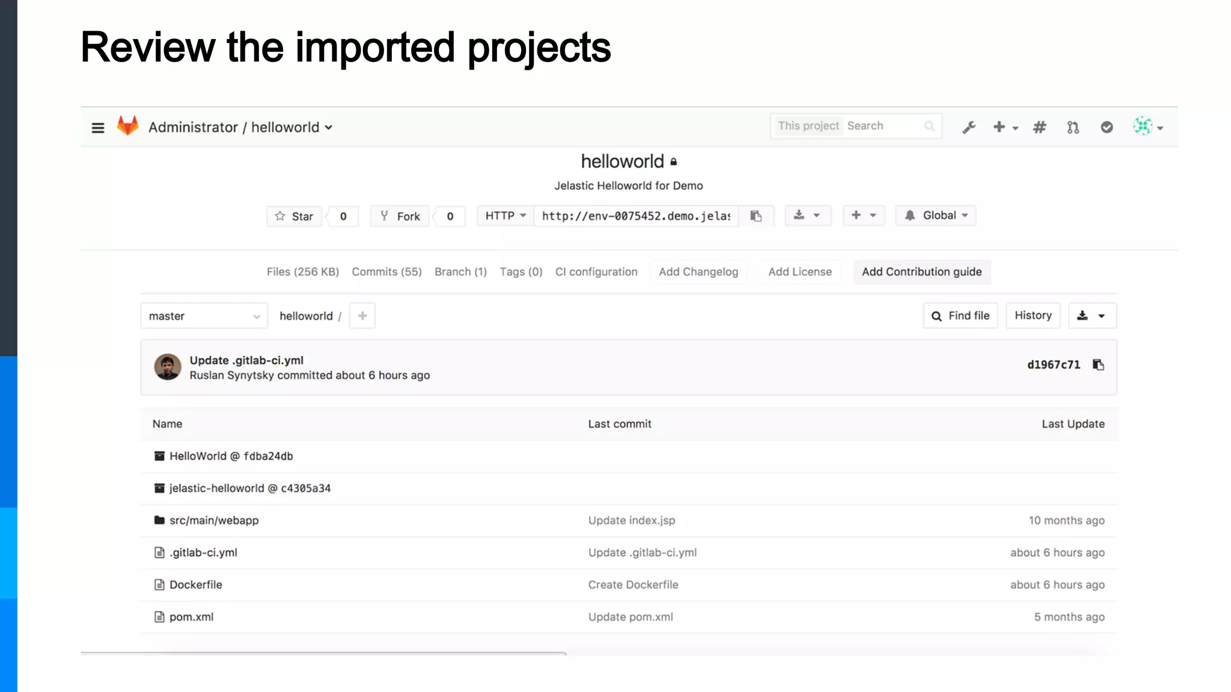The height and width of the screenshot is (692, 1231).
Task: Open the download dropdown beside clone URL
Action: click(x=807, y=215)
